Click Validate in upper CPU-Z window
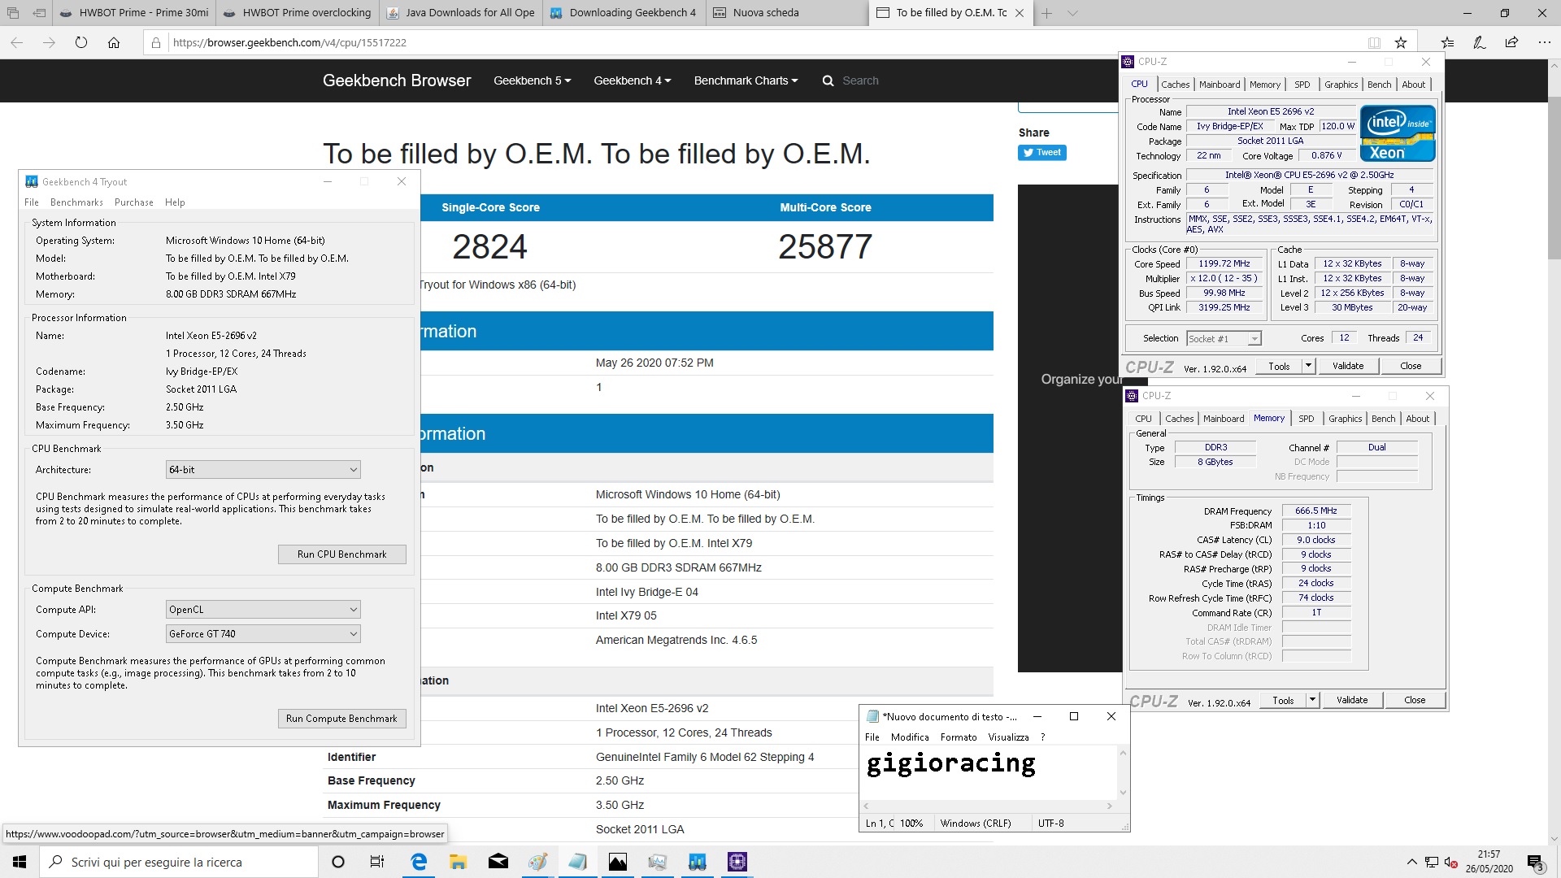1561x878 pixels. coord(1348,366)
